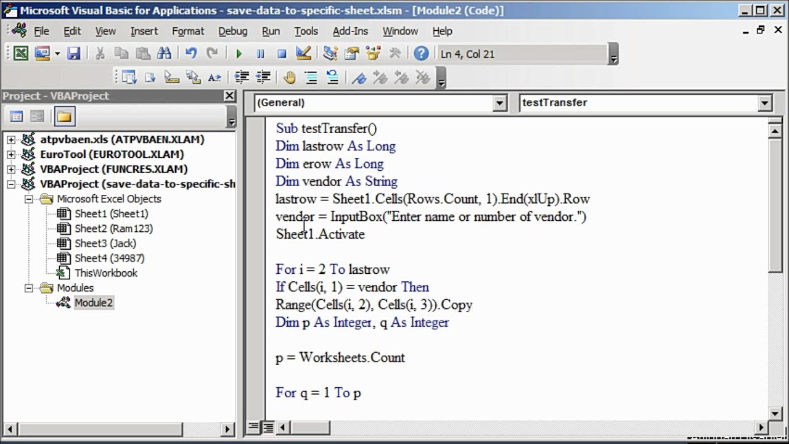789x444 pixels.
Task: Click View Object in the Project panel
Action: click(x=38, y=116)
